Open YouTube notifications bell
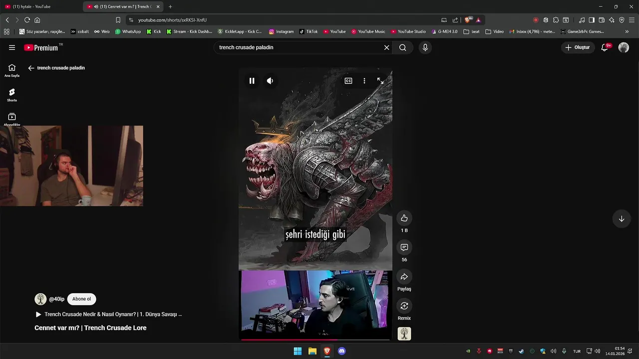Image resolution: width=639 pixels, height=359 pixels. (x=605, y=47)
